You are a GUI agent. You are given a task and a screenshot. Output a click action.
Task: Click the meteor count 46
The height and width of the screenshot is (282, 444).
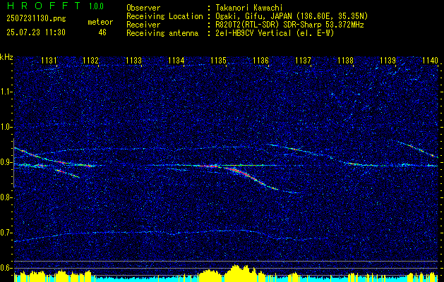(102, 32)
